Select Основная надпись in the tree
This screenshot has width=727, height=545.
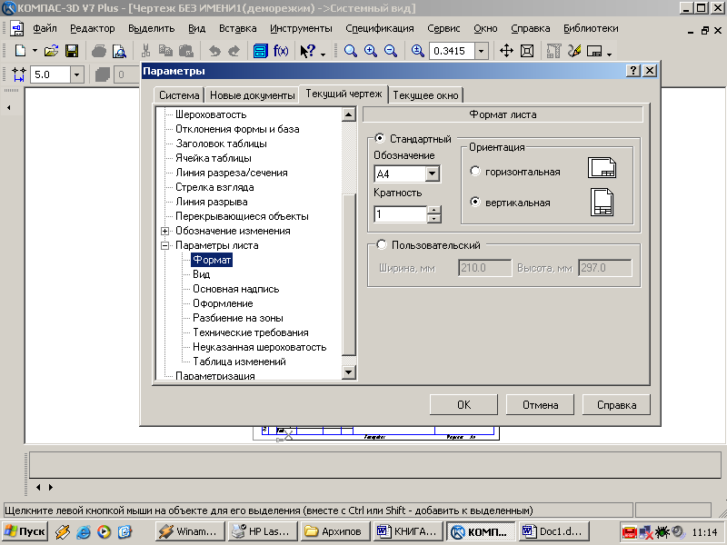(236, 289)
